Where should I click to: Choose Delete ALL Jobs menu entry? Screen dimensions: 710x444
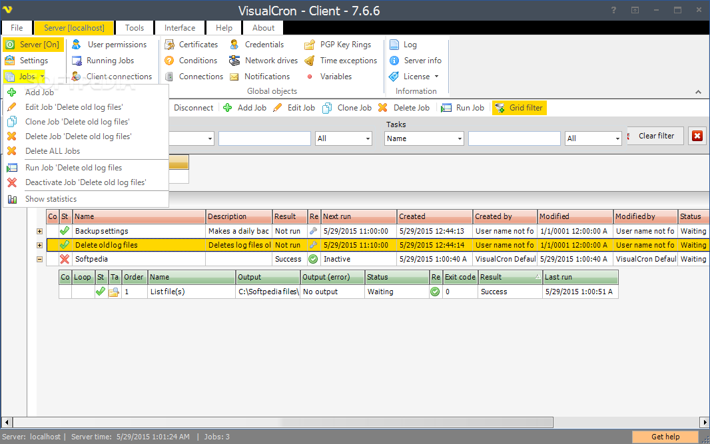(x=85, y=151)
